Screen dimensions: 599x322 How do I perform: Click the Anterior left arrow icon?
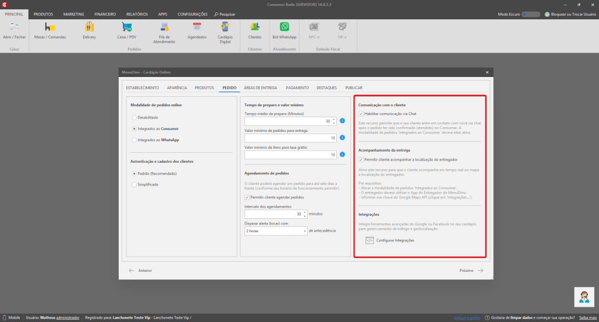tap(132, 271)
